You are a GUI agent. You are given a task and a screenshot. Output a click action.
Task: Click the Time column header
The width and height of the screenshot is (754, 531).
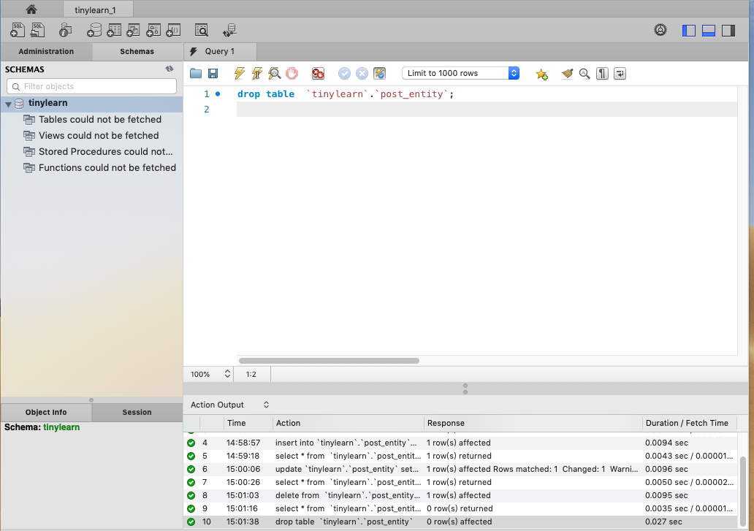pos(248,423)
